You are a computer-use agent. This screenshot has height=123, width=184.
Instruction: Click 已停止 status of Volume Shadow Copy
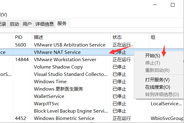point(119,67)
